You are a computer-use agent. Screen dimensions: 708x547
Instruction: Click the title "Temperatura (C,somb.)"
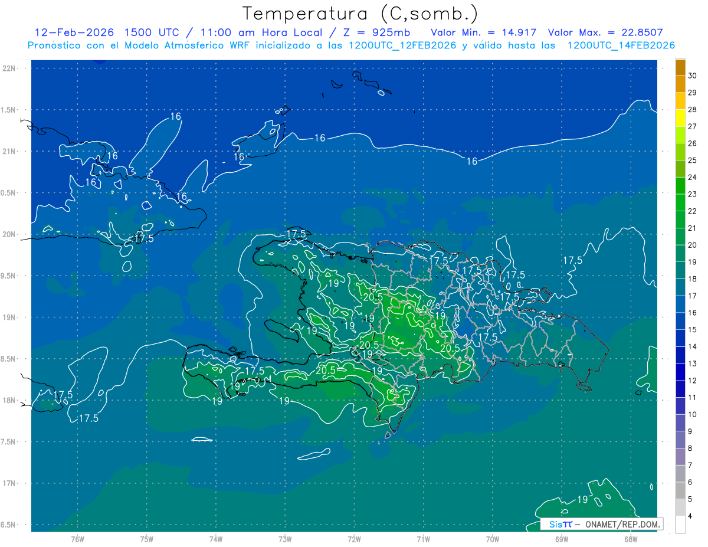click(x=360, y=14)
